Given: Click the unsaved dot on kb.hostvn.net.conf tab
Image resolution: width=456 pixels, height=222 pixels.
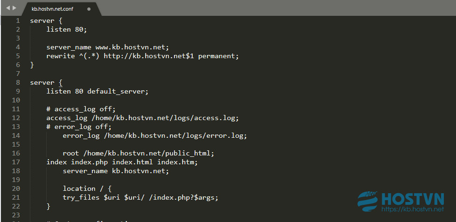Looking at the screenshot, I should (x=89, y=9).
